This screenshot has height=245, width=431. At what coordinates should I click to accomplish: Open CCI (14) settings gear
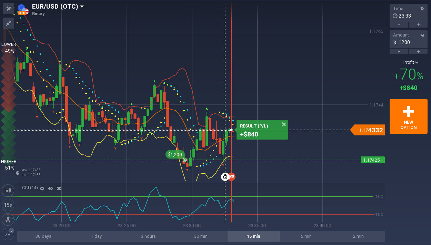(x=42, y=188)
